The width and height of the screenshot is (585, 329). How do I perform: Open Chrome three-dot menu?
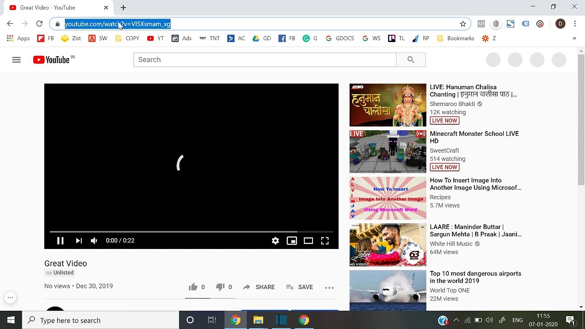click(575, 24)
